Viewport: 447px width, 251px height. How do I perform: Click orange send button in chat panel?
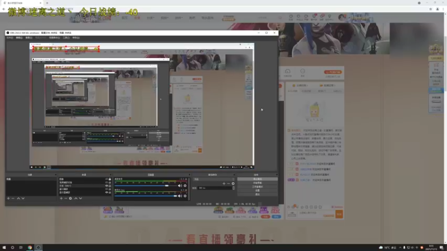point(339,214)
